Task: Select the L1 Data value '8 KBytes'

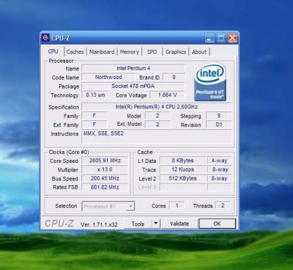Action: [x=183, y=160]
